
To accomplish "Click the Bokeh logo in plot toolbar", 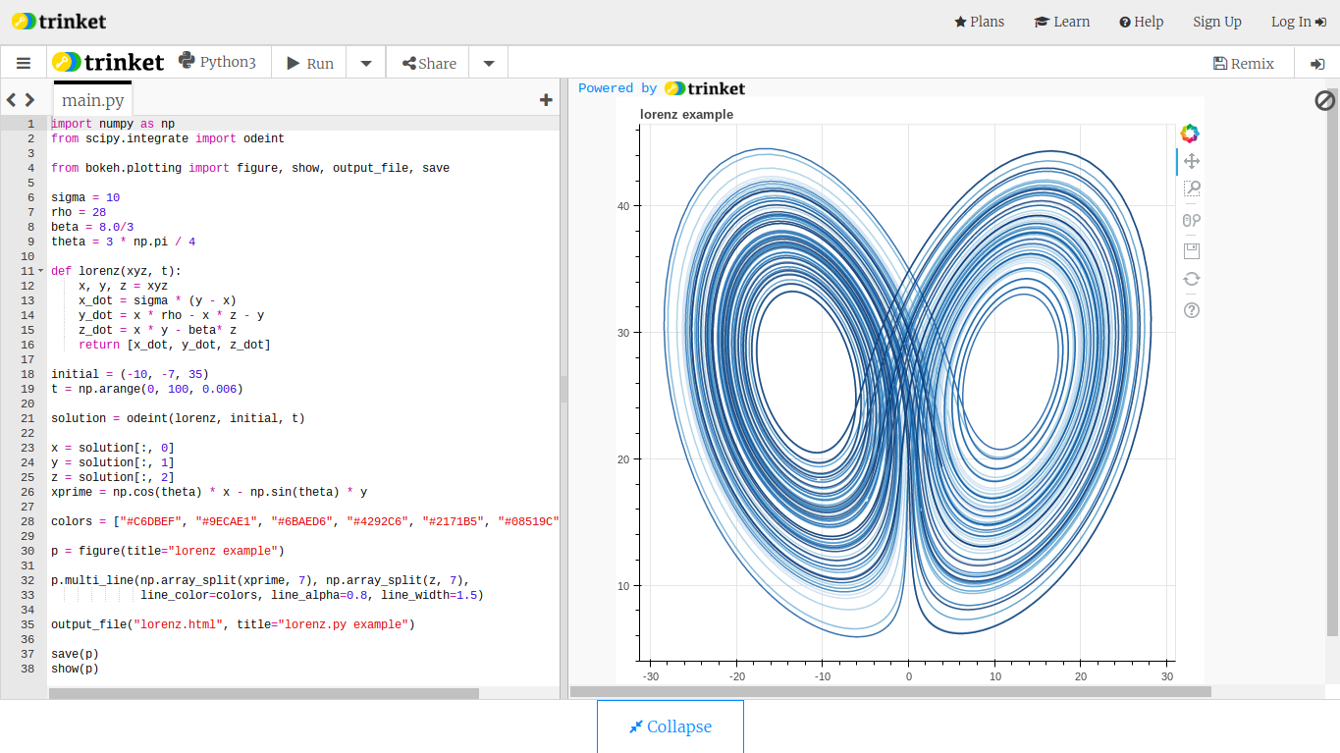I will [1190, 134].
